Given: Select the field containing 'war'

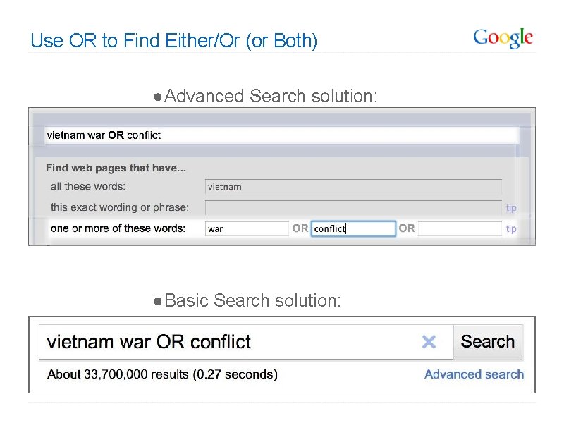Looking at the screenshot, I should click(247, 228).
